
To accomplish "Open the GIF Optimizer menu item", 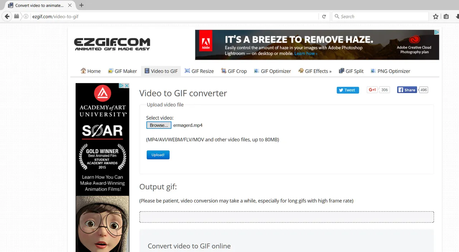I will (273, 71).
